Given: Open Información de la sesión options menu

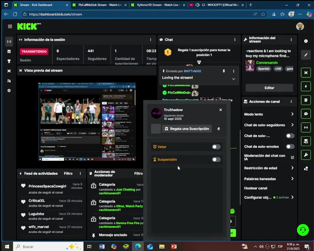Looking at the screenshot, I should pyautogui.click(x=151, y=40).
